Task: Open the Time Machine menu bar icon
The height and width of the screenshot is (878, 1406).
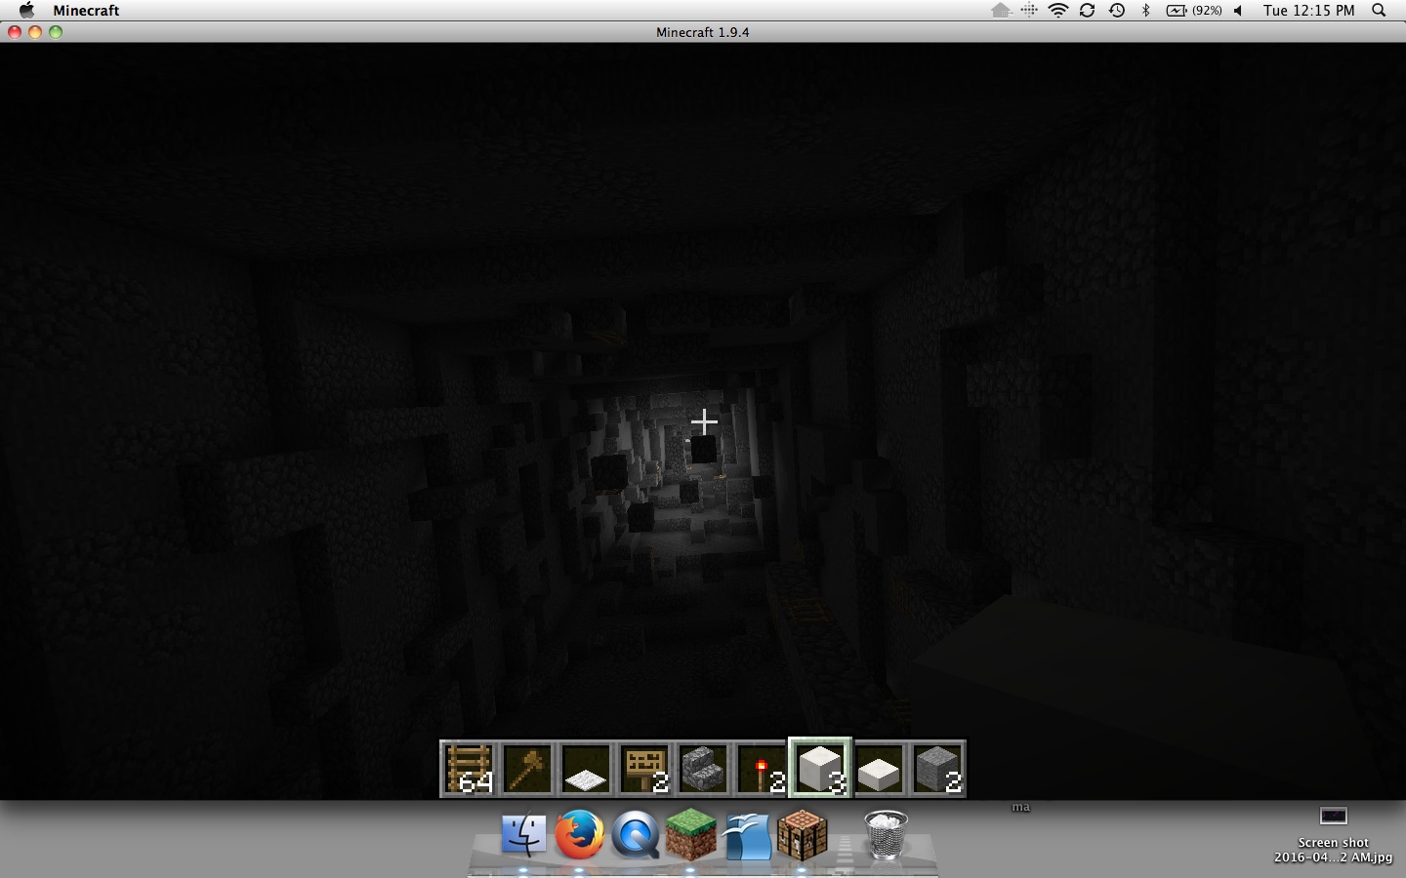Action: (1117, 10)
